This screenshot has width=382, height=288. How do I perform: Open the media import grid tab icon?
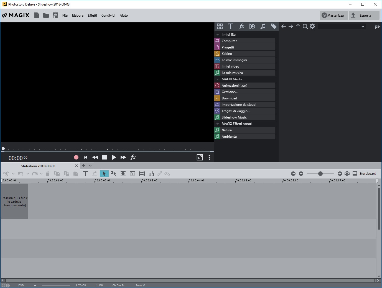[x=220, y=26]
